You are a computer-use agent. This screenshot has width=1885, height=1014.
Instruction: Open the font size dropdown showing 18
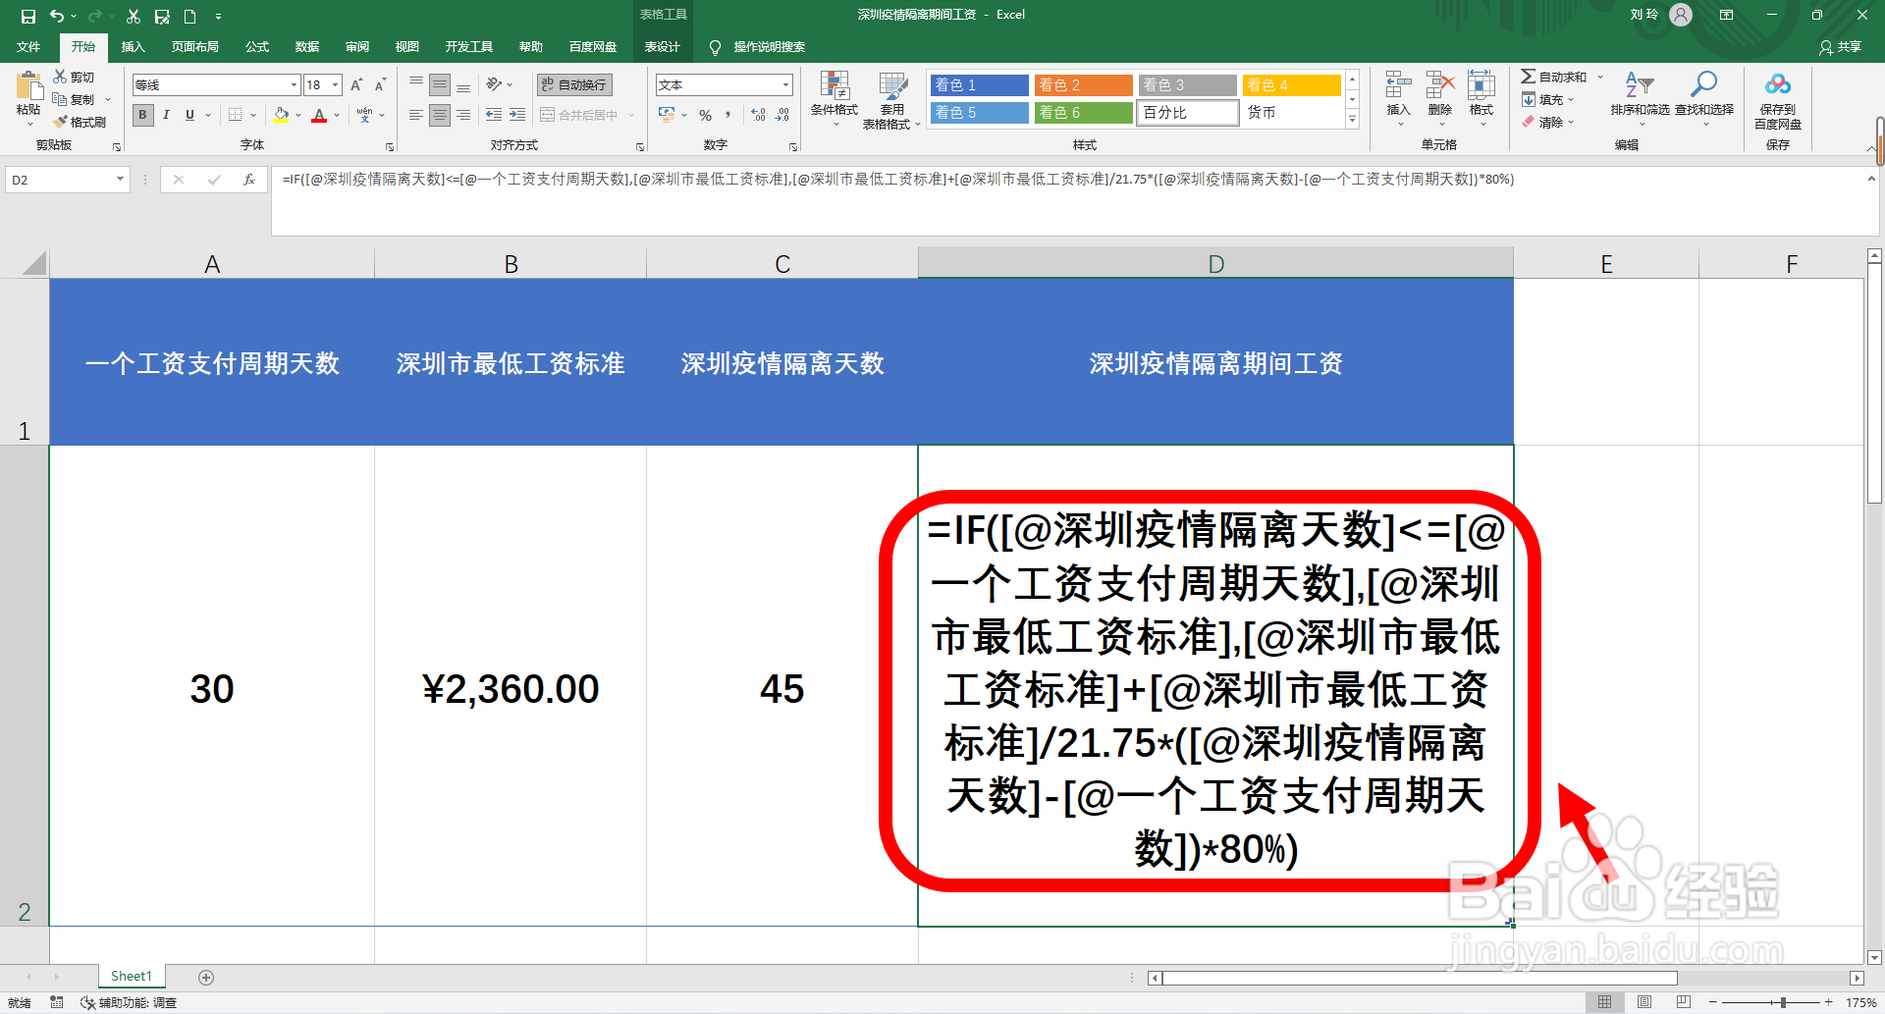(335, 85)
